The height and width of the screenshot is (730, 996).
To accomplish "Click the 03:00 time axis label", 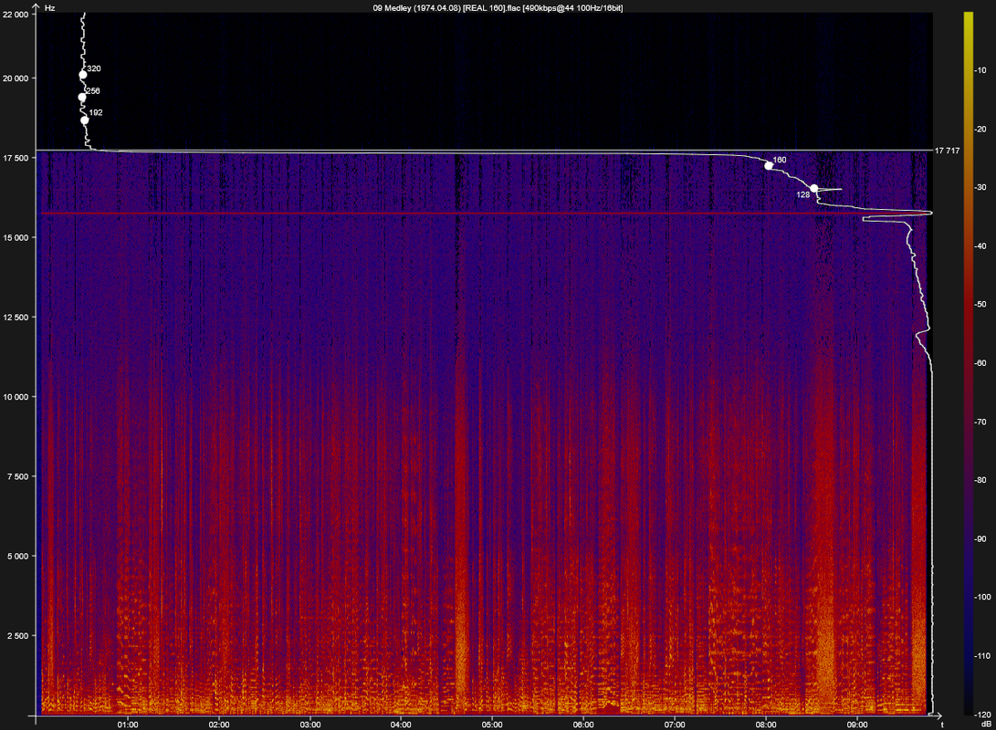I will (x=310, y=725).
